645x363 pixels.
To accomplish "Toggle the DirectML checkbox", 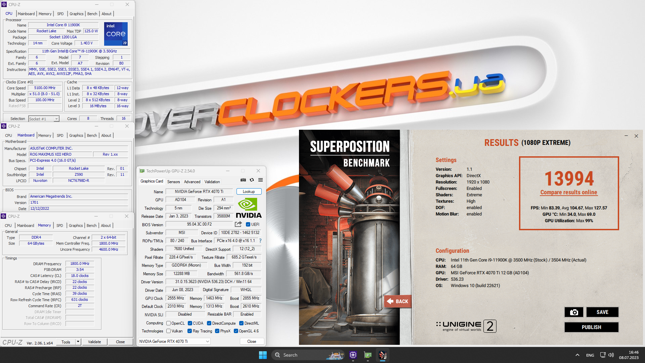I will (x=241, y=323).
